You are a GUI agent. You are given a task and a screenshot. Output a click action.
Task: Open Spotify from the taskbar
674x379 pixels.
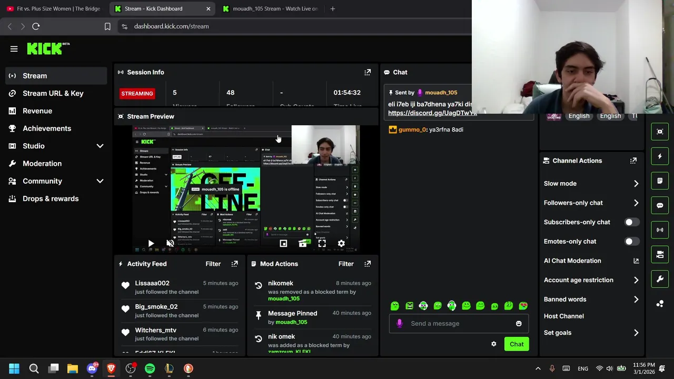tap(150, 368)
